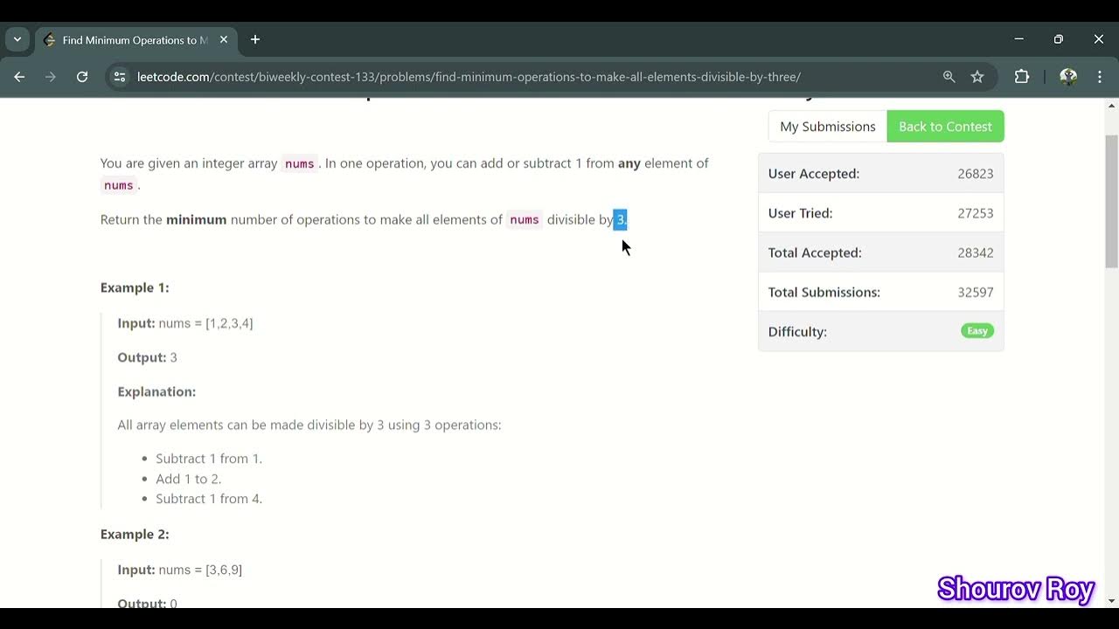Bookmark this page with the star icon
The width and height of the screenshot is (1119, 629).
977,77
